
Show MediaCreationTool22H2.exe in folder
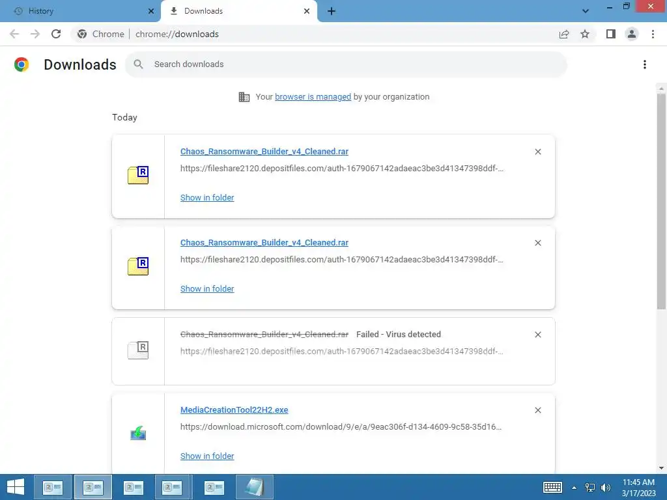point(207,456)
